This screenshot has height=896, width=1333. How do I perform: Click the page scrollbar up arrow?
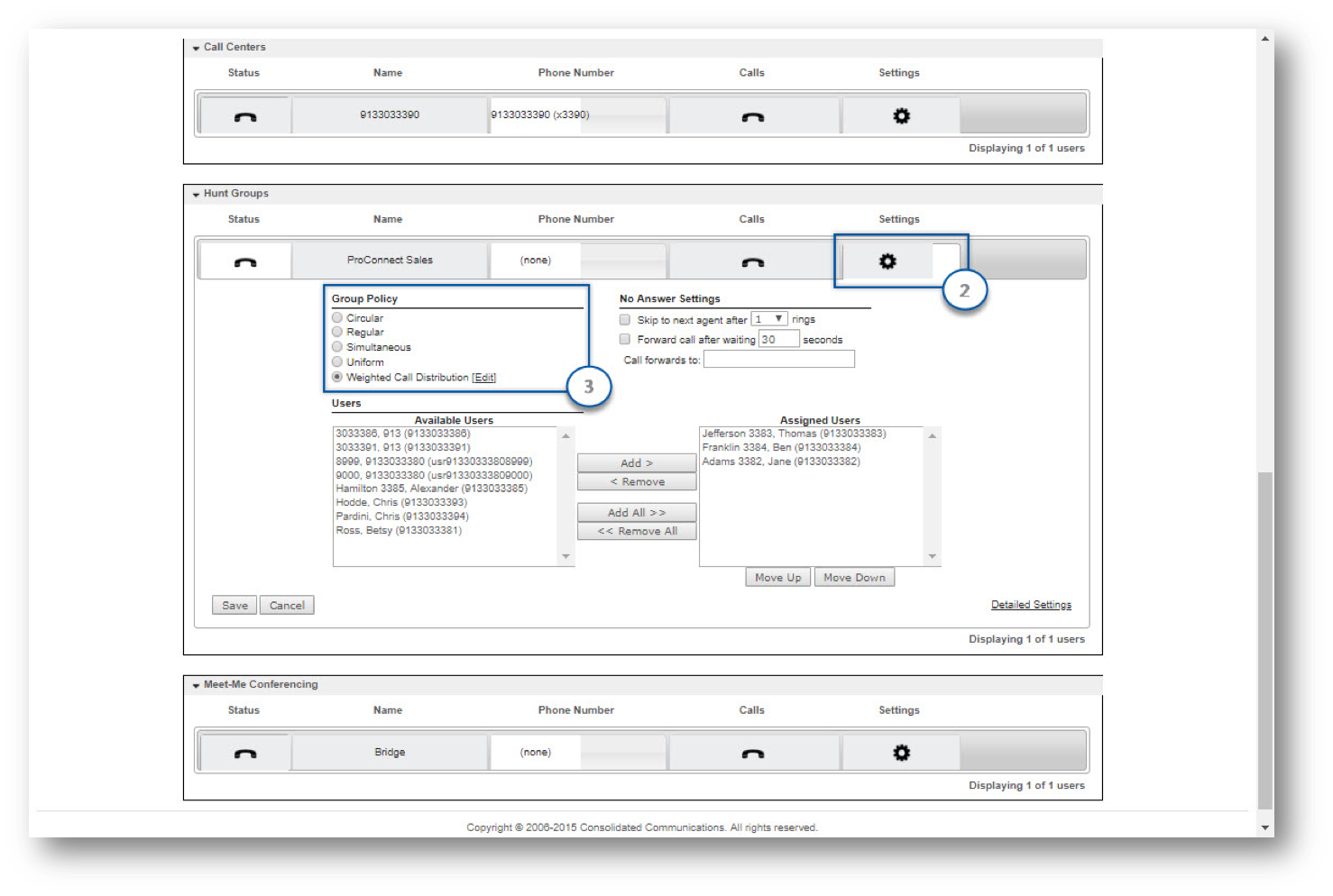point(1265,39)
